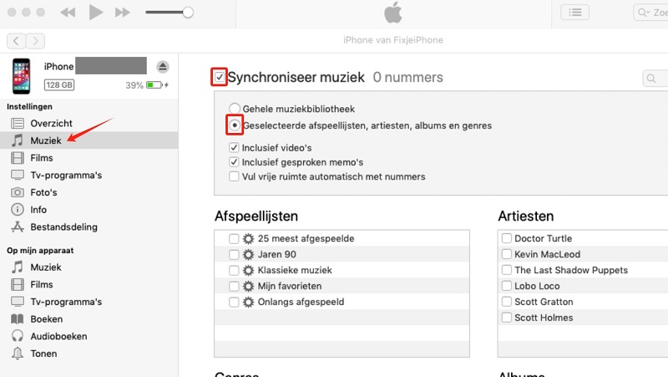Open Audioboeken under Op mijn apparaat
The height and width of the screenshot is (377, 668).
click(58, 336)
